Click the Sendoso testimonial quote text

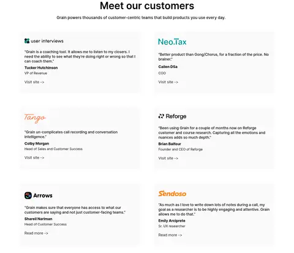[x=214, y=210]
